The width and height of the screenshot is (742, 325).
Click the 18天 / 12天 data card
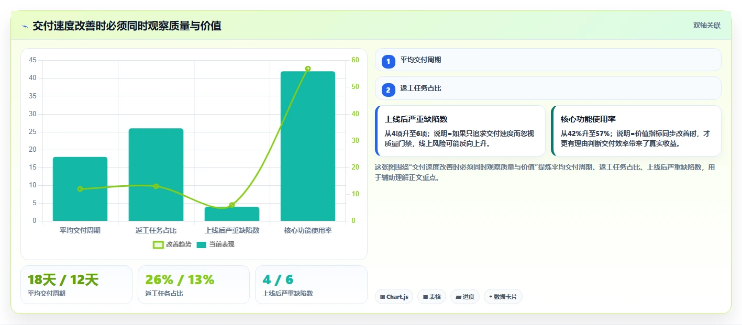76,285
